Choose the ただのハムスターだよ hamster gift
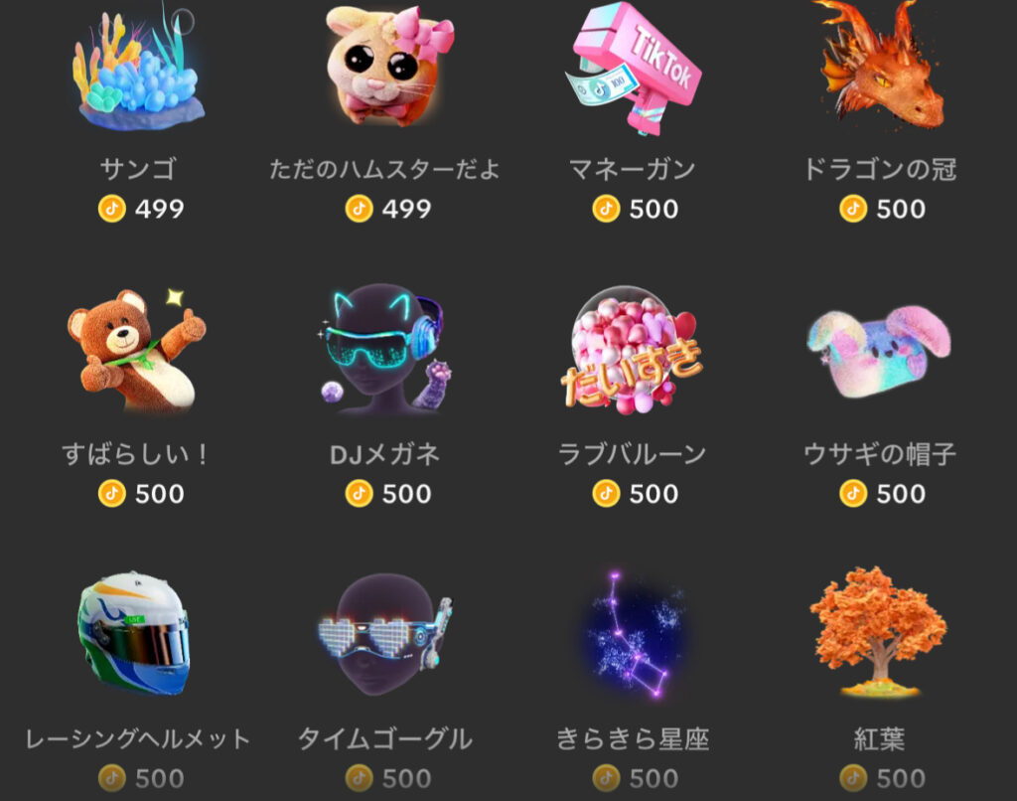This screenshot has height=801, width=1017. point(388,65)
